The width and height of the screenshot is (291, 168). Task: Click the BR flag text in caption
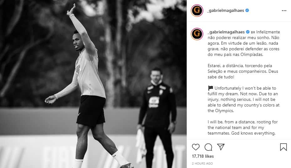(253, 32)
